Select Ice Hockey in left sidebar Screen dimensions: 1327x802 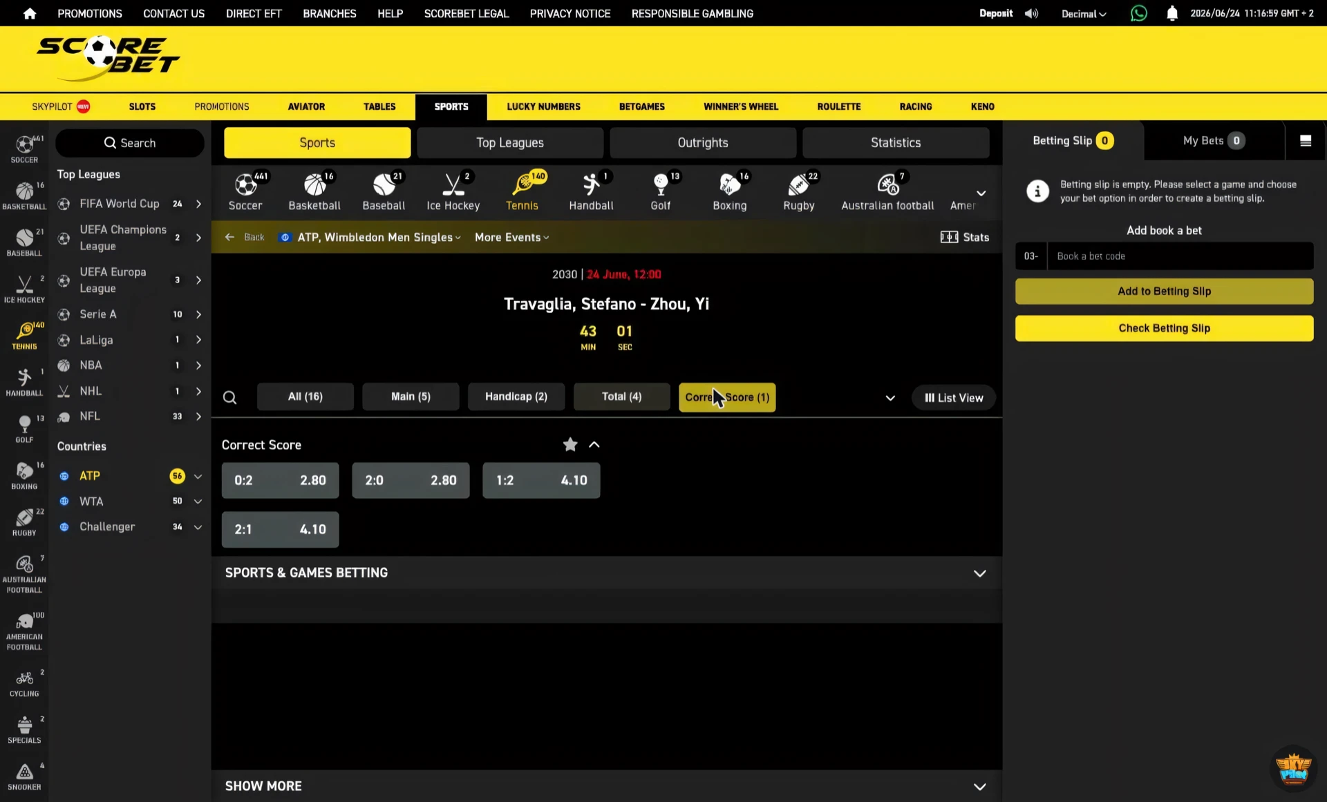click(x=24, y=289)
